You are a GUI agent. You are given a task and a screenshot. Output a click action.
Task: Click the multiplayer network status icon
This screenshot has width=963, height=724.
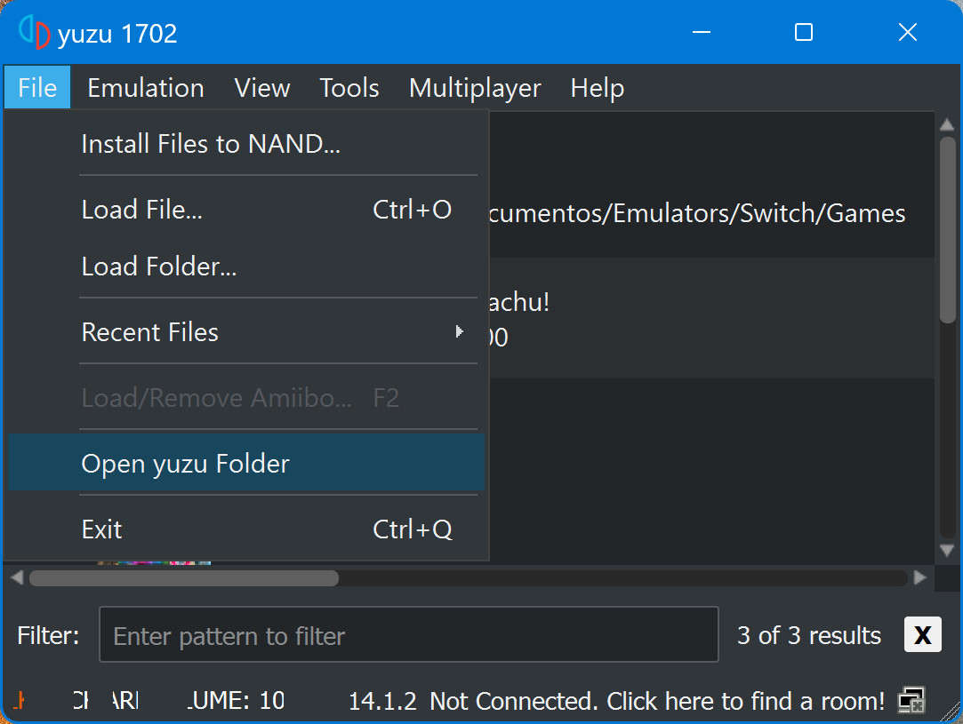pos(911,701)
